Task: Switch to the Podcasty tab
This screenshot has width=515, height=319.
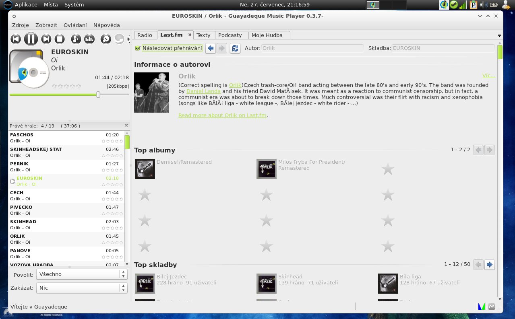Action: 230,35
